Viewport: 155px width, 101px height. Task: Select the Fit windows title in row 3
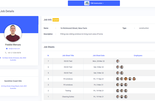(x=68, y=85)
